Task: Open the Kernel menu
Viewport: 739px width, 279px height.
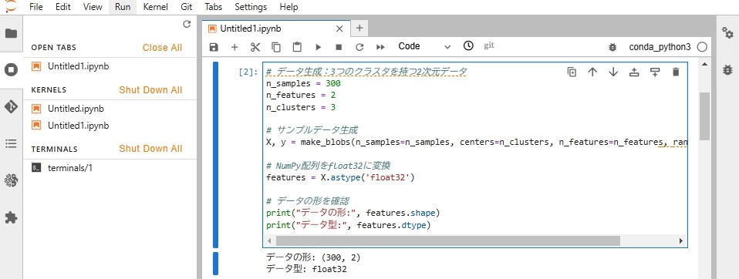Action: tap(155, 7)
